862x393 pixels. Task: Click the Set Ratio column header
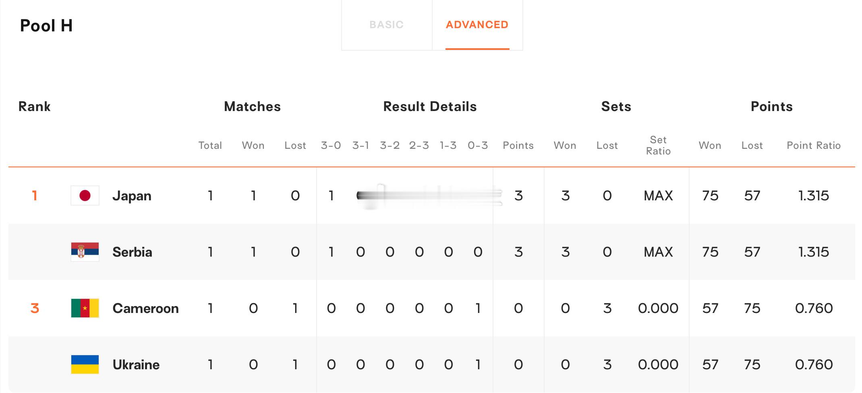point(658,146)
